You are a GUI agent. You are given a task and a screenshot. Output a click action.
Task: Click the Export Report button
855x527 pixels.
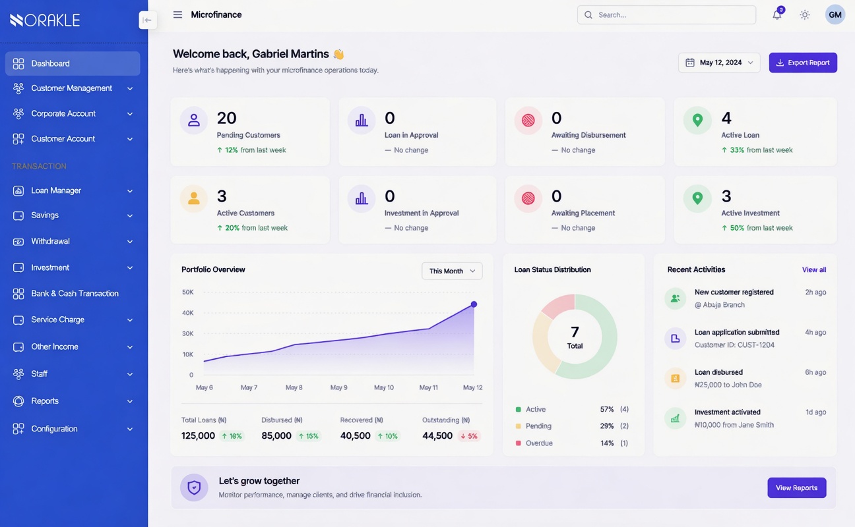tap(803, 63)
